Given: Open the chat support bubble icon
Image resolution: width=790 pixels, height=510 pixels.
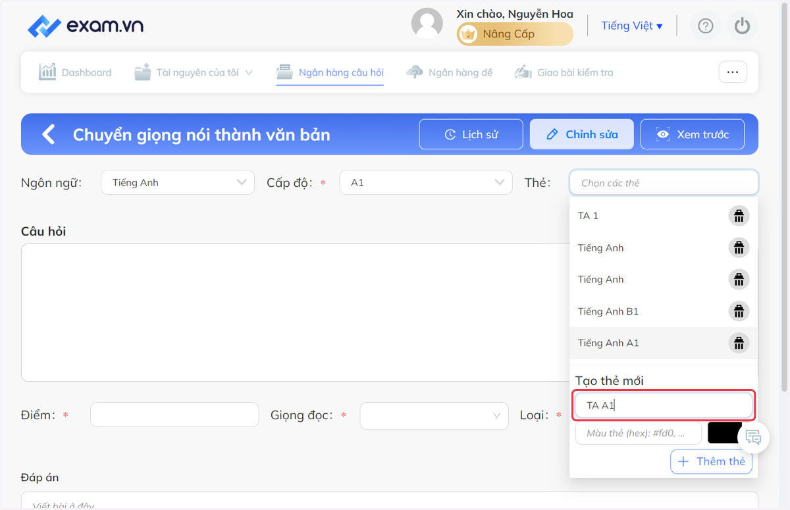Looking at the screenshot, I should tap(754, 437).
